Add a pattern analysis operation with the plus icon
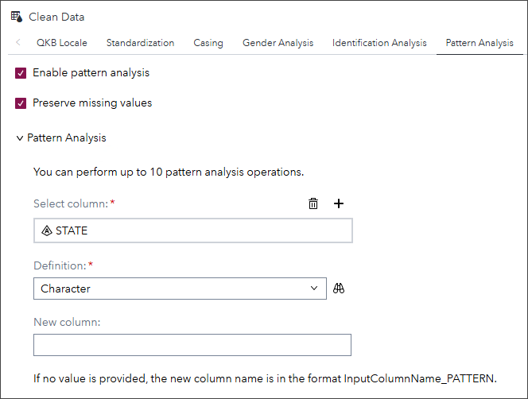The width and height of the screenshot is (528, 399). [339, 203]
